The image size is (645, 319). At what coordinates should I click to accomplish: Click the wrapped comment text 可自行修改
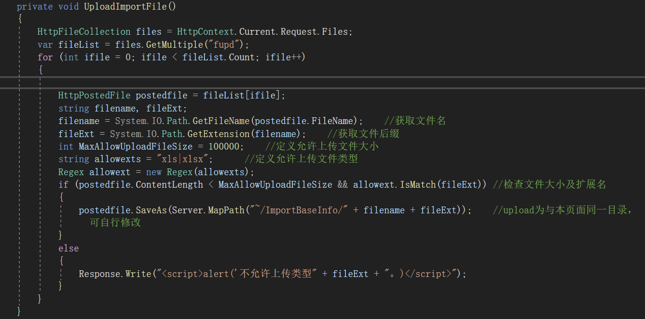click(115, 222)
